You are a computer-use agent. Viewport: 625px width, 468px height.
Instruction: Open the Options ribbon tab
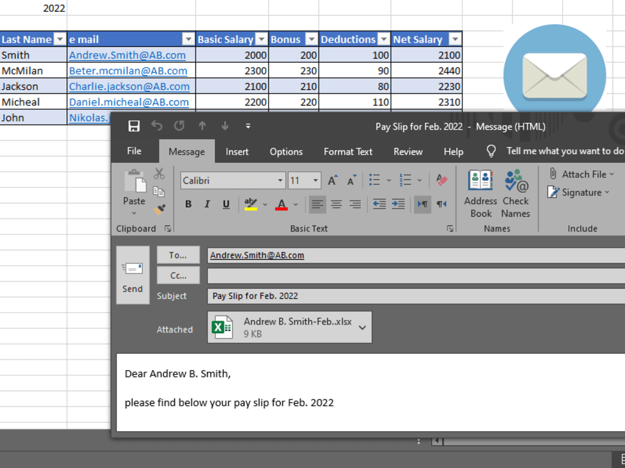click(x=286, y=152)
